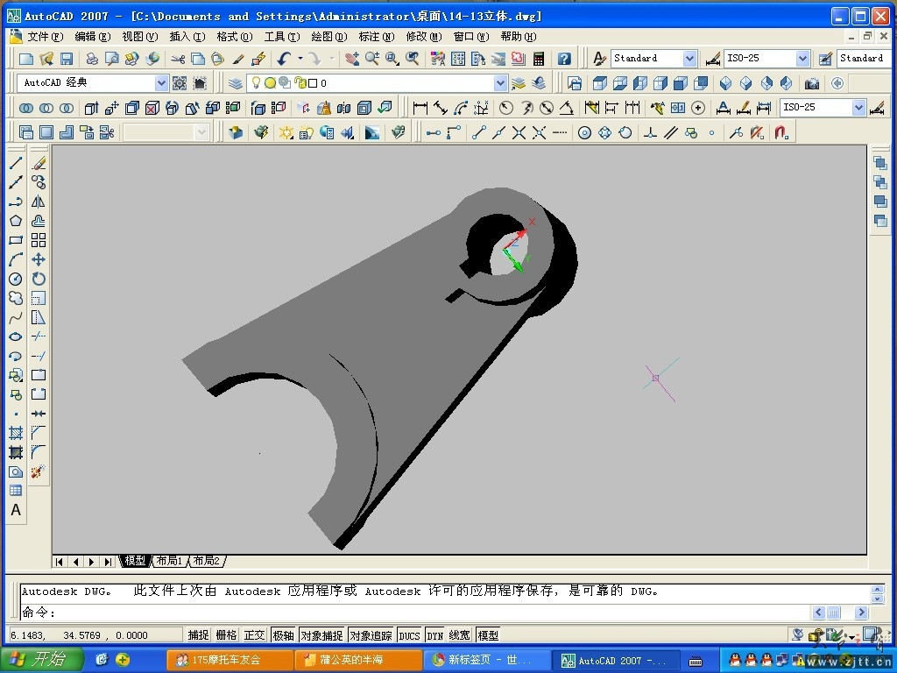
Task: Open the Help question mark icon
Action: point(564,59)
